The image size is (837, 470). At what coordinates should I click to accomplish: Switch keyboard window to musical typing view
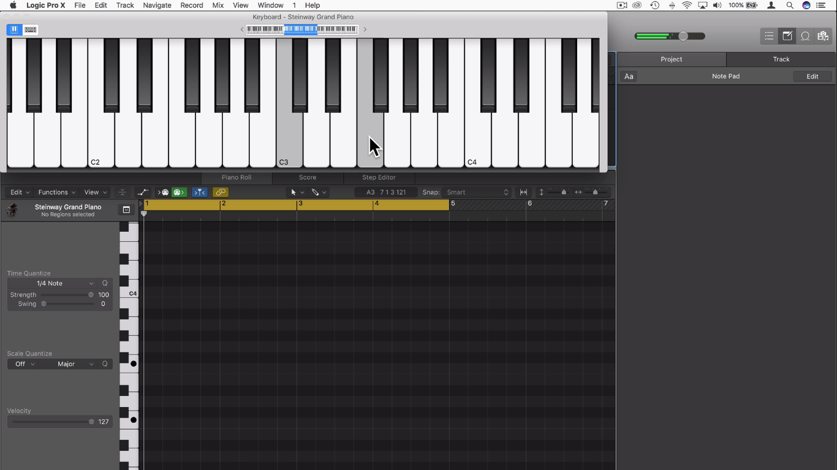31,29
